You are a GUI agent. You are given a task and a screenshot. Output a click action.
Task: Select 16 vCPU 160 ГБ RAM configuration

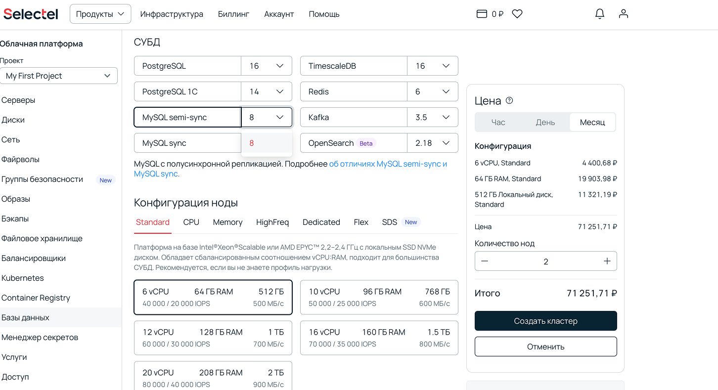(x=379, y=338)
